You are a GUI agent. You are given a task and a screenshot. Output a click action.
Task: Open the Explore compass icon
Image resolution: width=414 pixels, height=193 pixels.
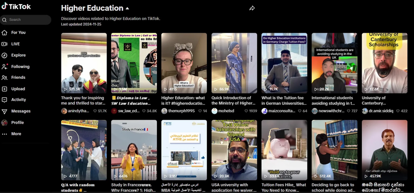pyautogui.click(x=4, y=55)
